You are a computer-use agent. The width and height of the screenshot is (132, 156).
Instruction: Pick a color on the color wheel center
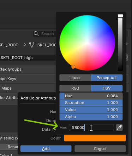coord(87,43)
